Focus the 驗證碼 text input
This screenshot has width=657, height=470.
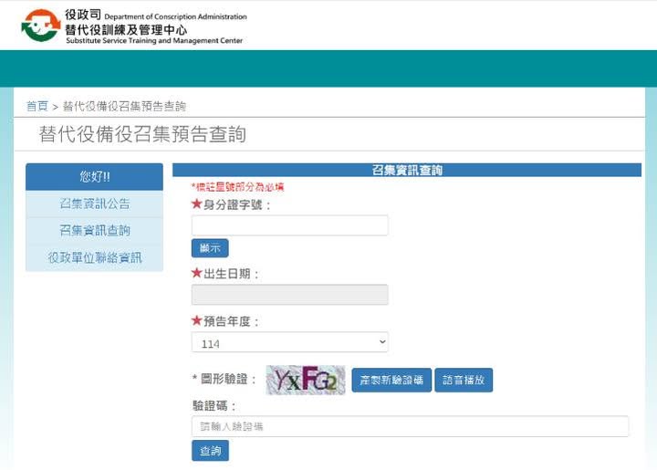click(410, 426)
